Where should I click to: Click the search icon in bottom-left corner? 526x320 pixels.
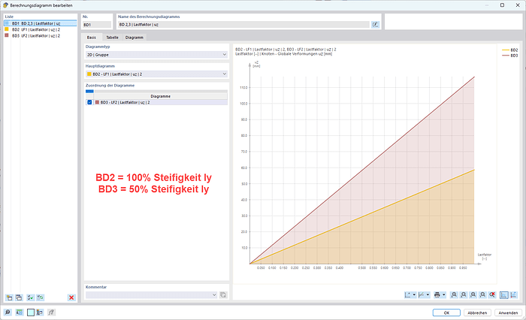coord(8,312)
